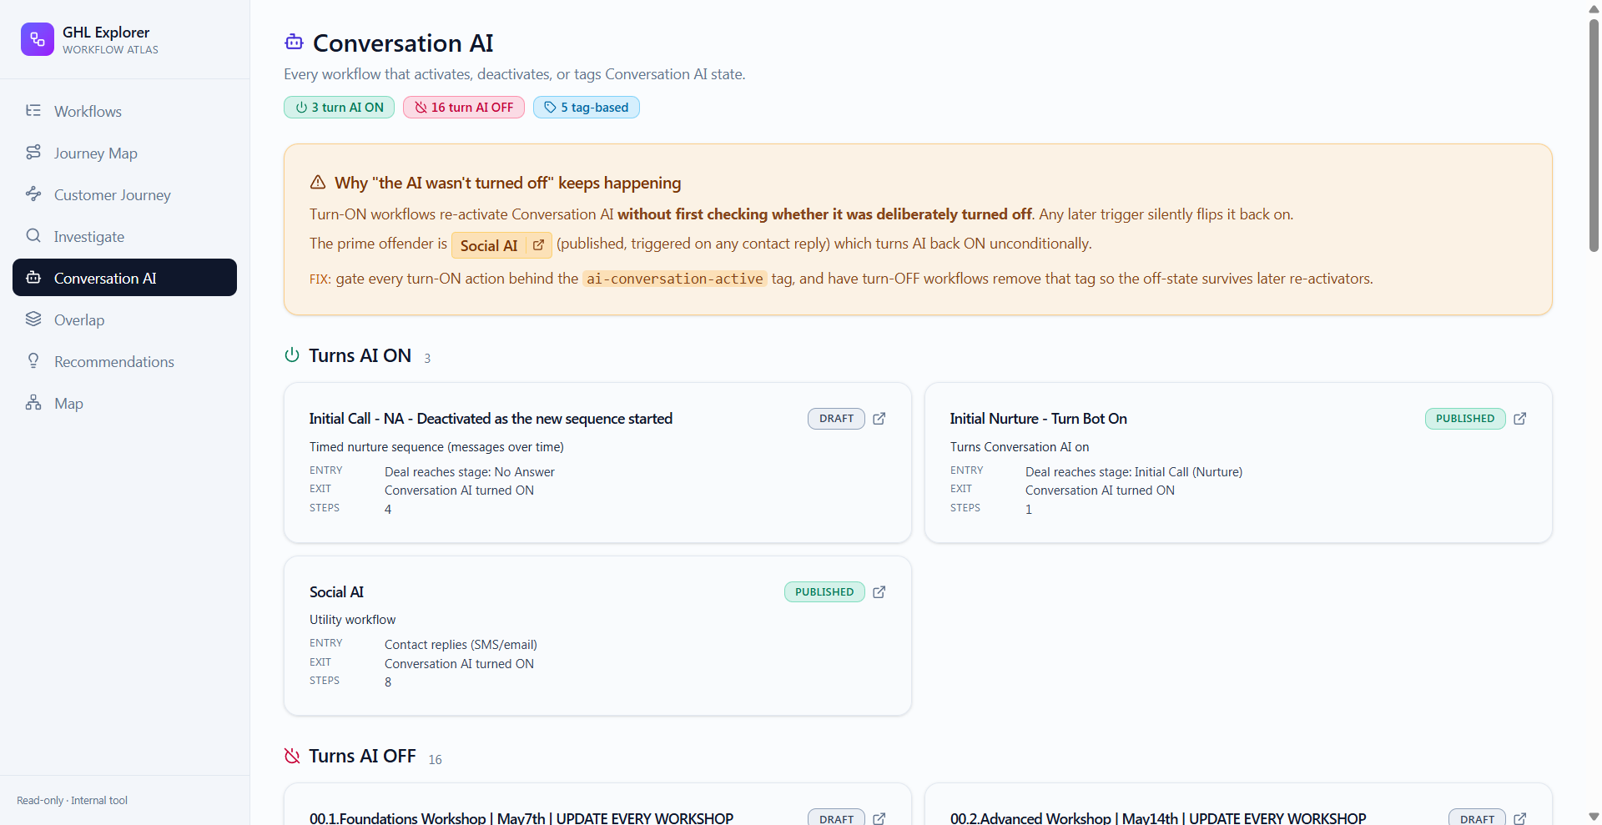
Task: Click the Workflows sidebar icon
Action: (33, 111)
